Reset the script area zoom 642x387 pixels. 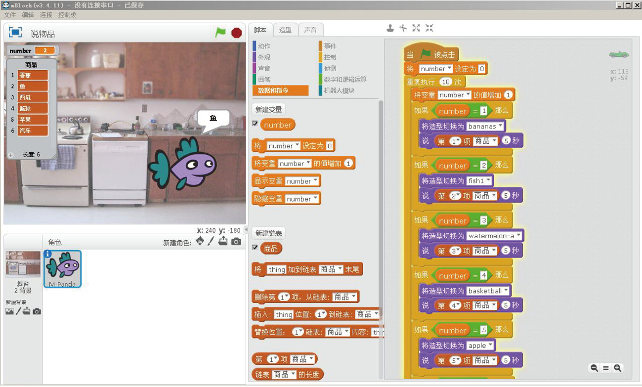(x=606, y=368)
